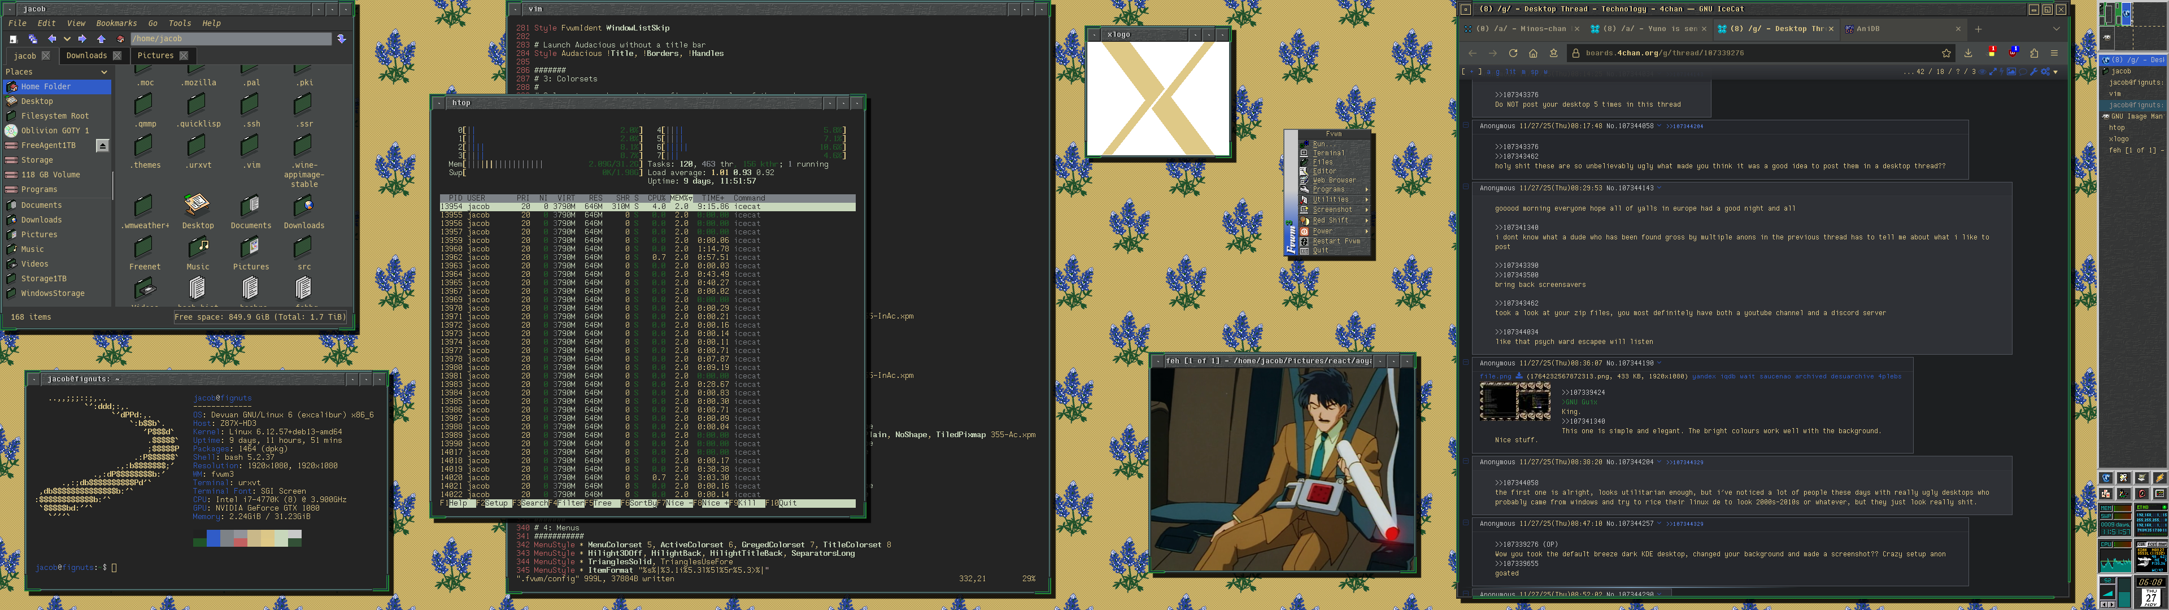Go up one folder in file manager
The image size is (2169, 610).
101,39
